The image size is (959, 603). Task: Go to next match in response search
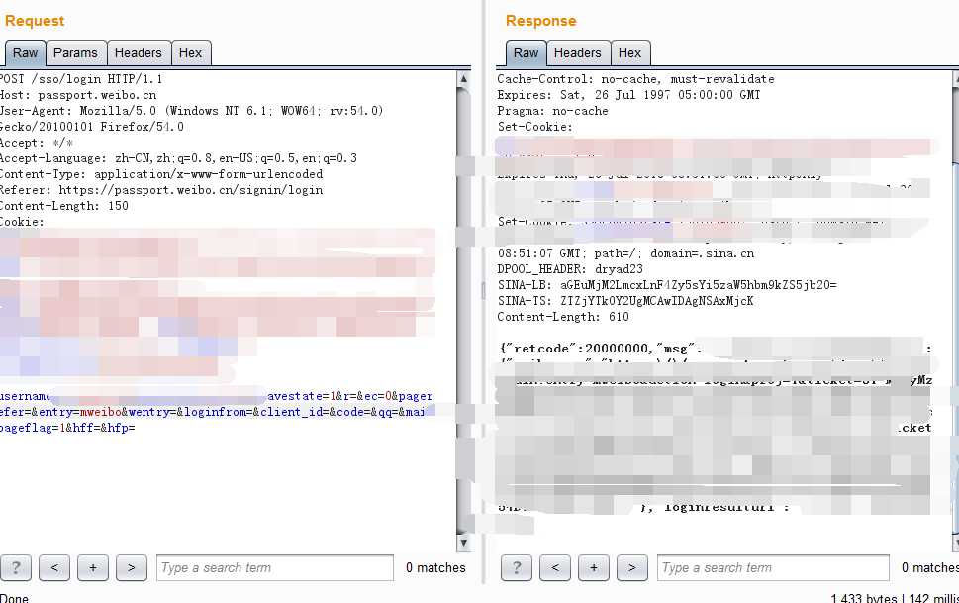point(631,568)
